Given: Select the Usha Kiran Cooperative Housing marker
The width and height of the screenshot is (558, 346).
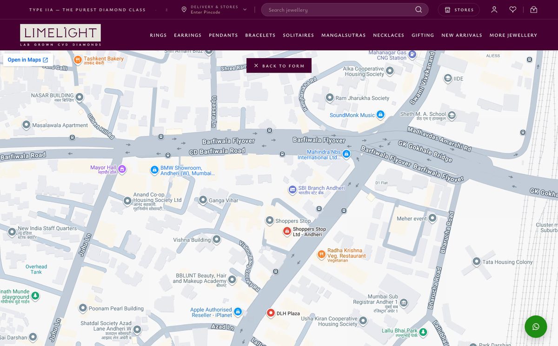Looking at the screenshot, I should [363, 320].
